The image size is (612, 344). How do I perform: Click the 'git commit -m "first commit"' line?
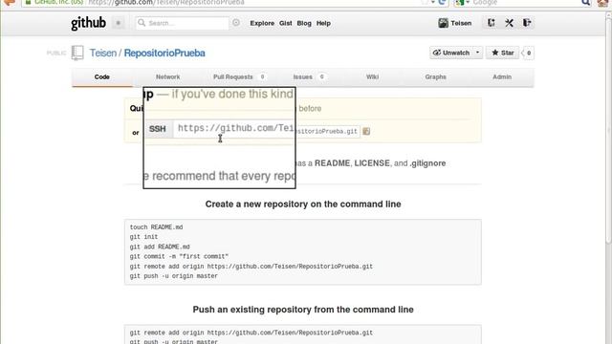click(x=179, y=256)
